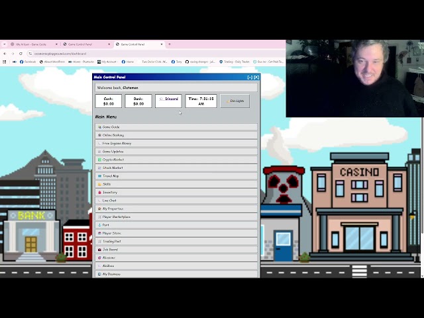Toggle the Dim Lights button
424x318 pixels.
[235, 101]
